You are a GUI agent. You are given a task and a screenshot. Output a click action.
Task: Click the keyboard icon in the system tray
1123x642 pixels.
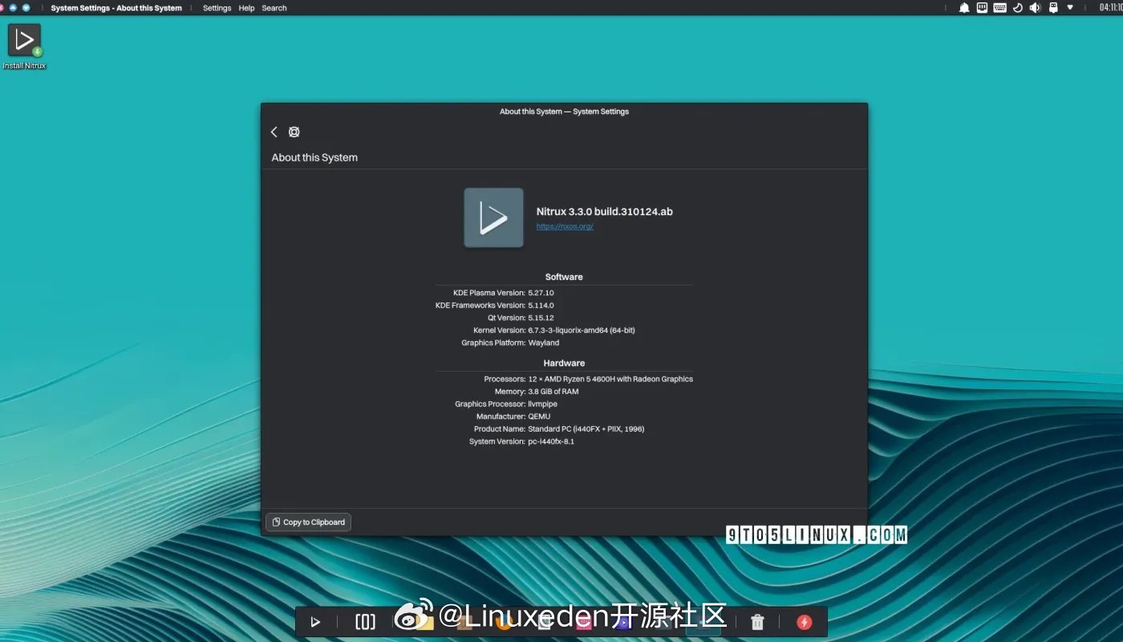click(999, 8)
